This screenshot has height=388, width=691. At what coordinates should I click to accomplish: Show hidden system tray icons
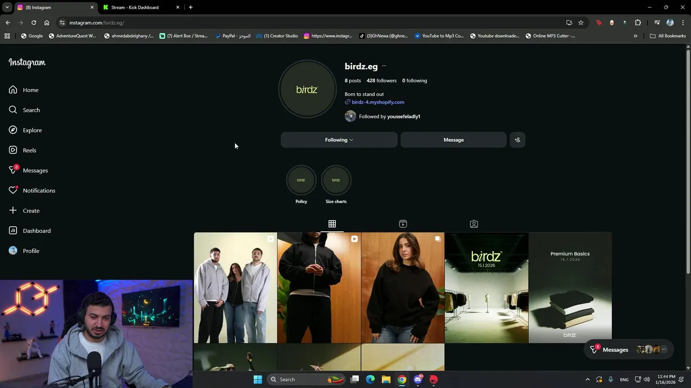coord(587,379)
